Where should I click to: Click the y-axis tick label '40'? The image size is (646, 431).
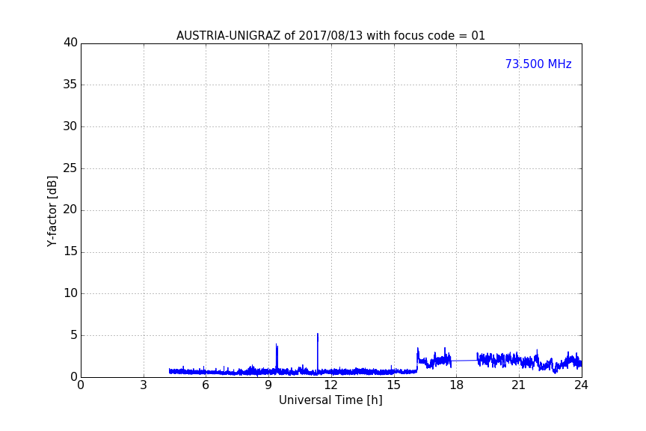[x=70, y=43]
